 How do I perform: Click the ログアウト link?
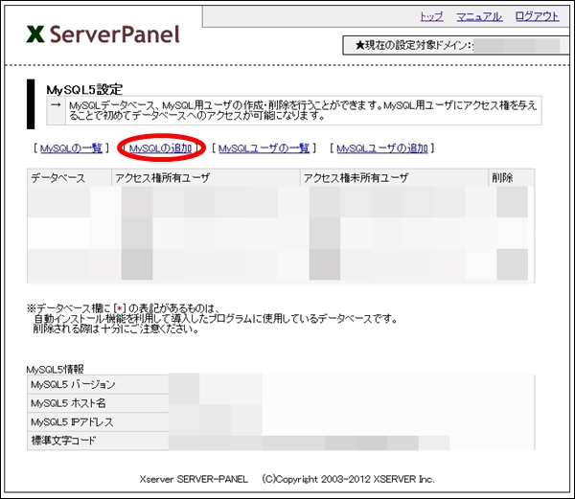[537, 16]
